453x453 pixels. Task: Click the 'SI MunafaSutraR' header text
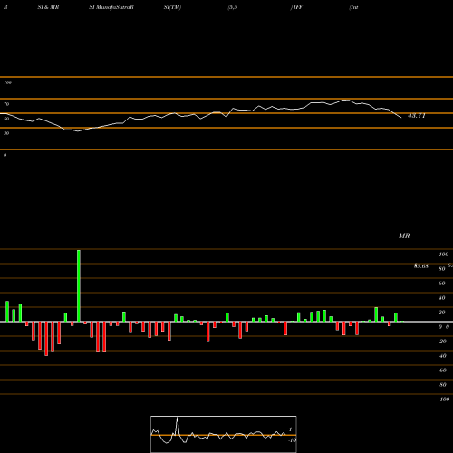(x=111, y=7)
